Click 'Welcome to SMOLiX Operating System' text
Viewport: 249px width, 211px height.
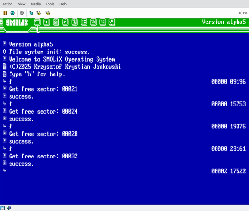click(62, 59)
